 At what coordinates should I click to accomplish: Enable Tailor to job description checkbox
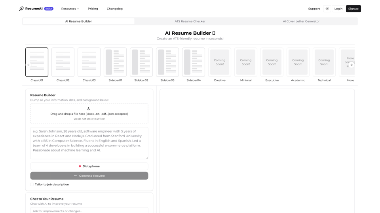tap(32, 184)
